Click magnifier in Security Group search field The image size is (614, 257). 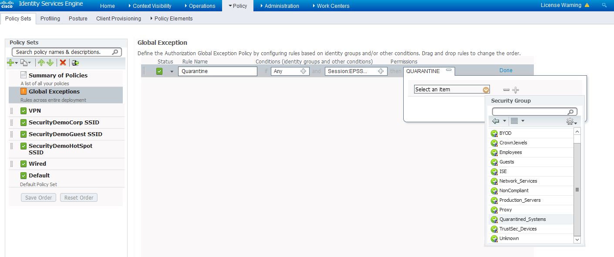[x=571, y=112]
